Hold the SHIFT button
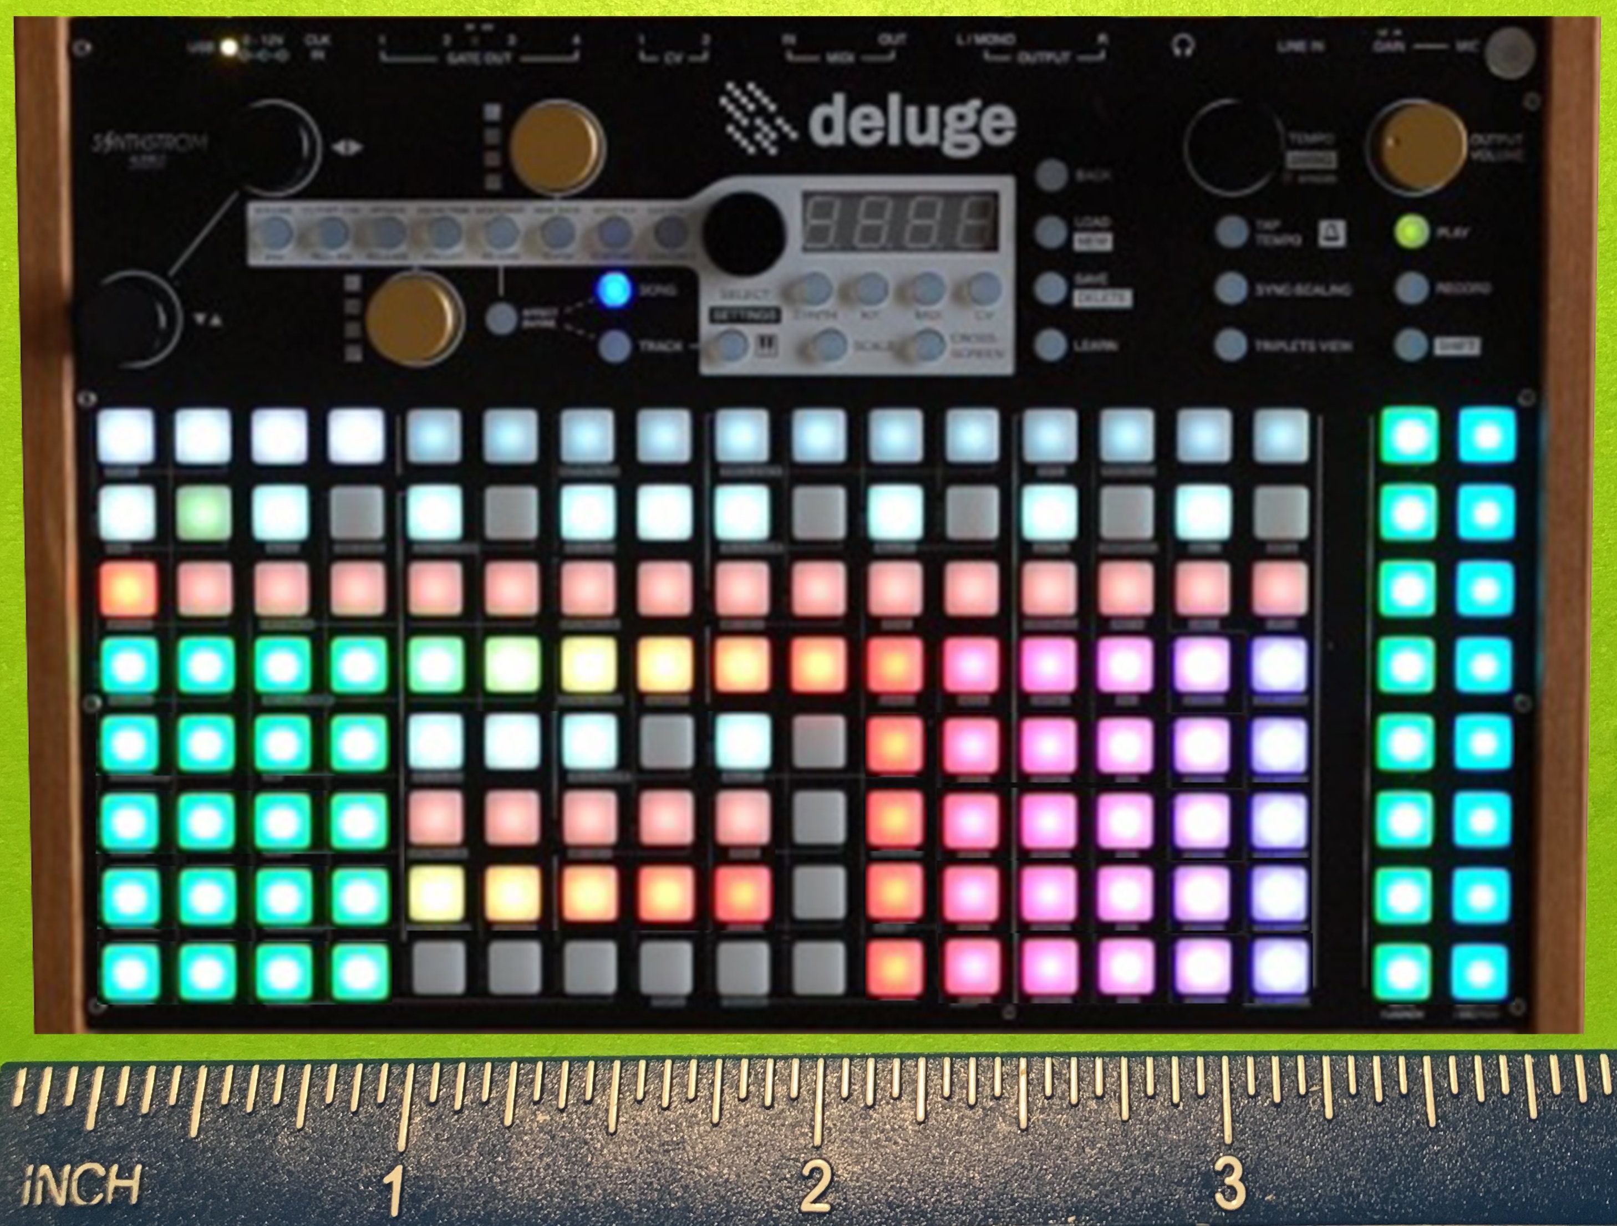 coord(1411,345)
